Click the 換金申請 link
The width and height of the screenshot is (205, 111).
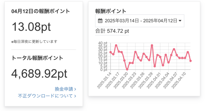click(x=64, y=89)
